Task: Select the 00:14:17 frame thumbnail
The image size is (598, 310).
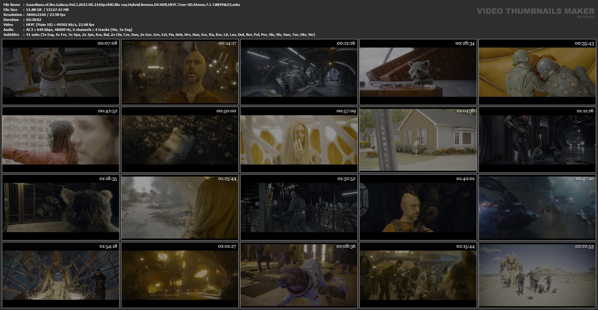Action: click(x=180, y=72)
